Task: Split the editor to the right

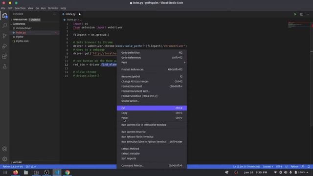Action: click(x=302, y=14)
